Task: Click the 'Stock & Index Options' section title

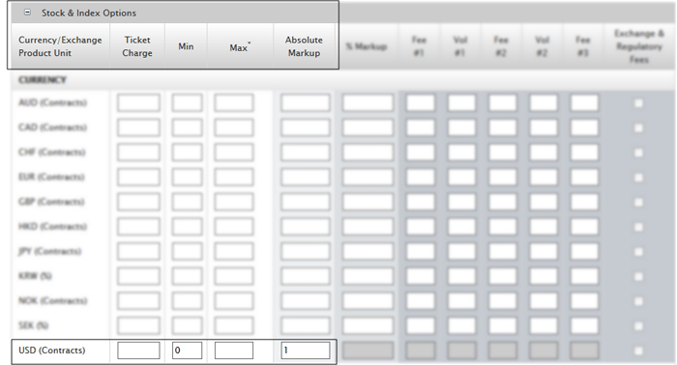Action: (x=89, y=13)
